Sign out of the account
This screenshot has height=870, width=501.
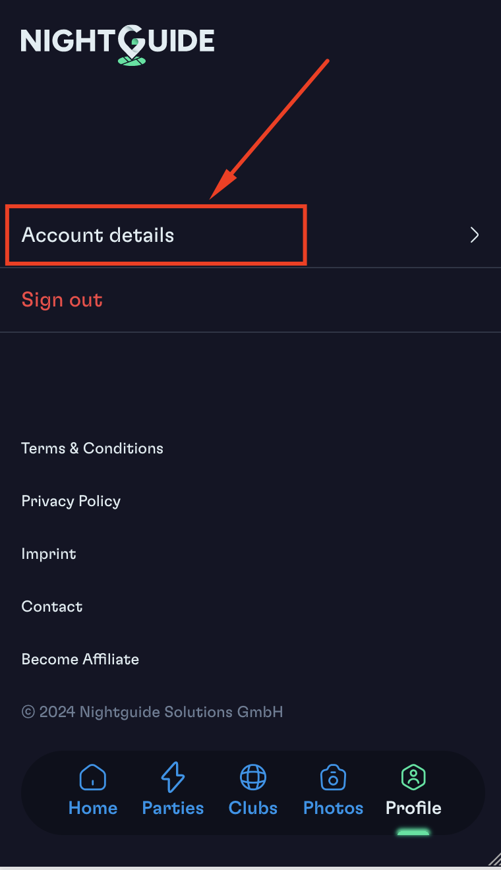[x=62, y=300]
